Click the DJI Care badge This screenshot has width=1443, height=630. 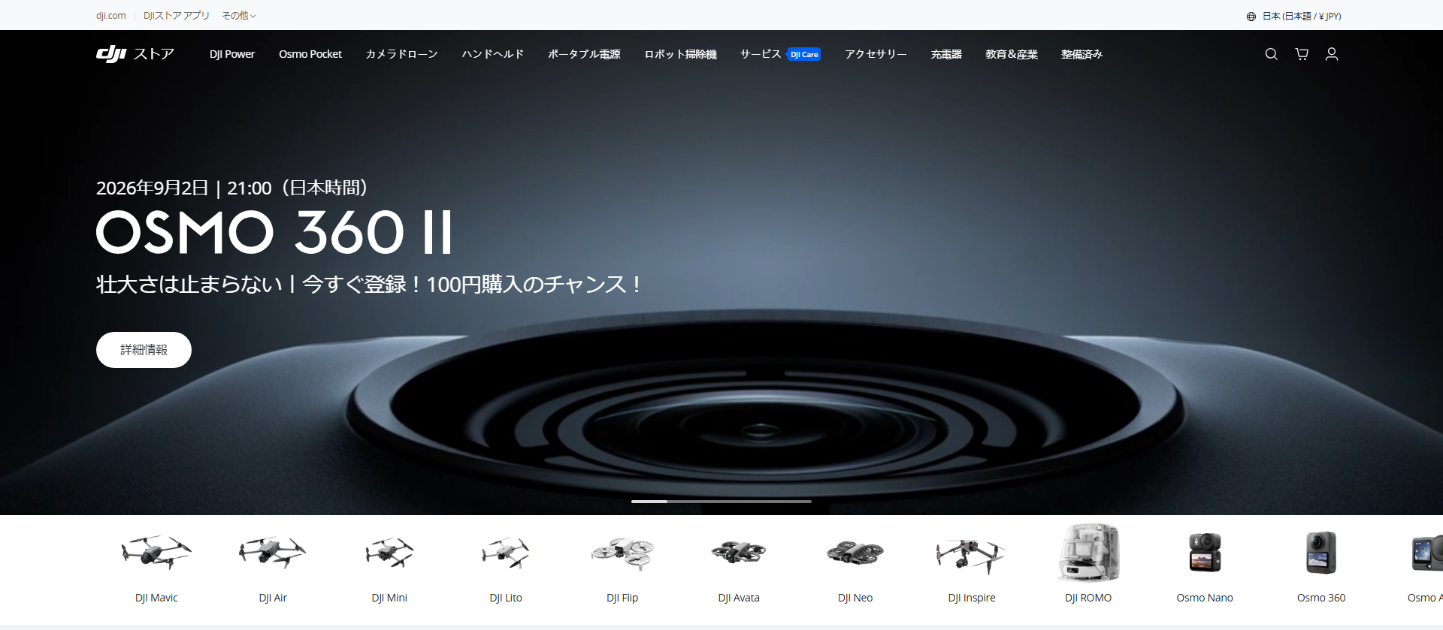point(804,54)
